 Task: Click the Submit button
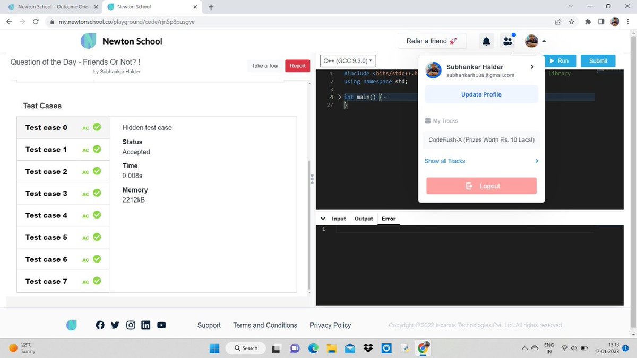click(x=598, y=60)
